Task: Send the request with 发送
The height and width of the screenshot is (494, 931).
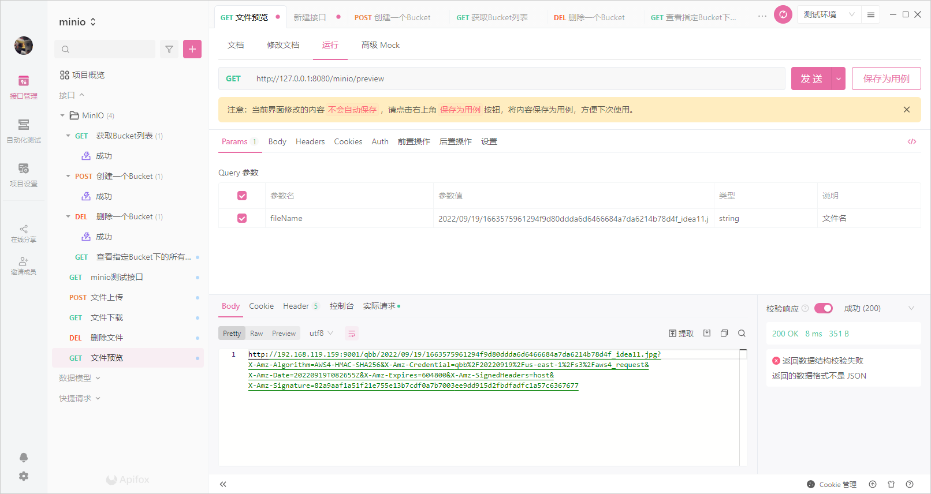Action: point(811,78)
